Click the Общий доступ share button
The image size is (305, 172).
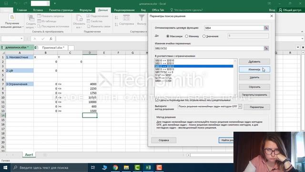point(290,10)
